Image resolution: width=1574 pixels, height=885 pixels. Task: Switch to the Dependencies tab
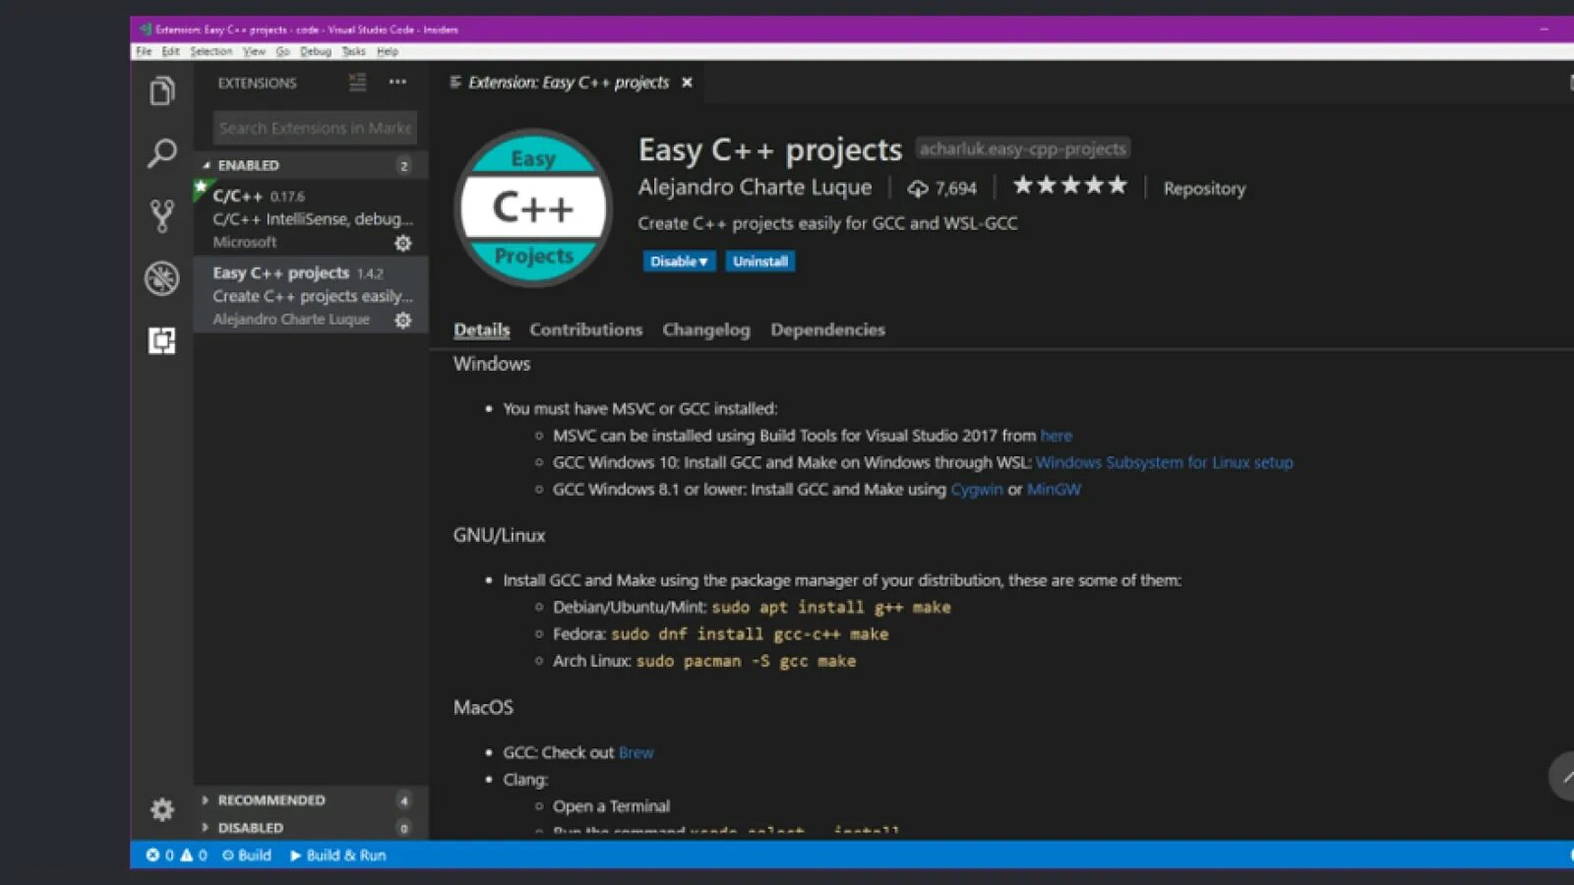click(x=828, y=330)
